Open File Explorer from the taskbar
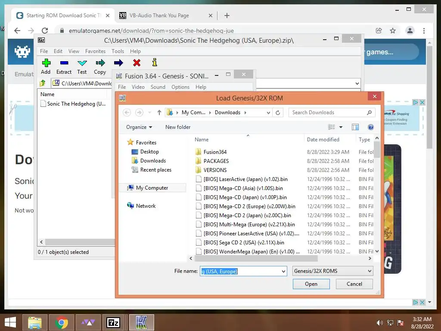 click(34, 322)
